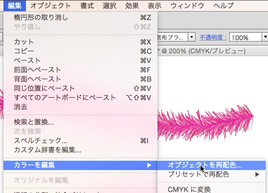Image resolution: width=268 pixels, height=193 pixels.
Task: Open the 表示 menu
Action: 155,6
